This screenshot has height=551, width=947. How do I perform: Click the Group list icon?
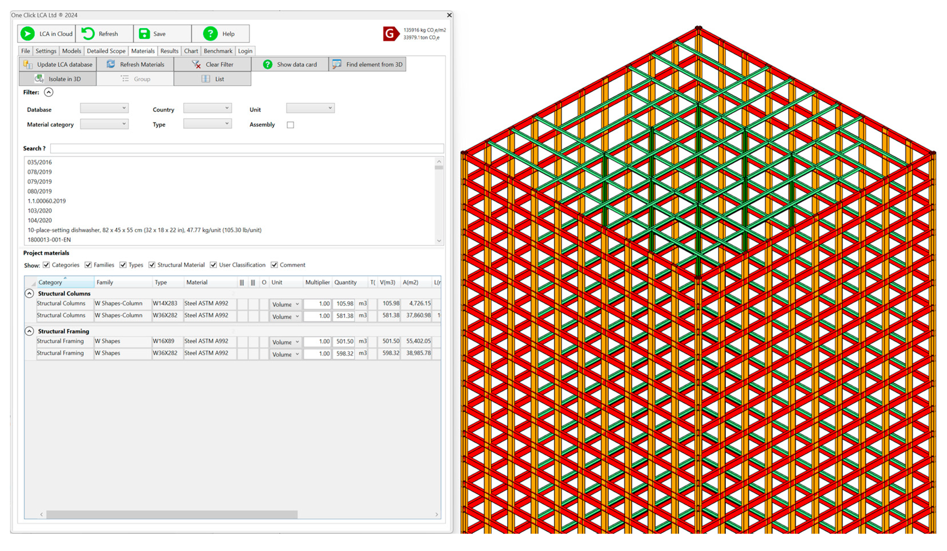click(x=125, y=78)
